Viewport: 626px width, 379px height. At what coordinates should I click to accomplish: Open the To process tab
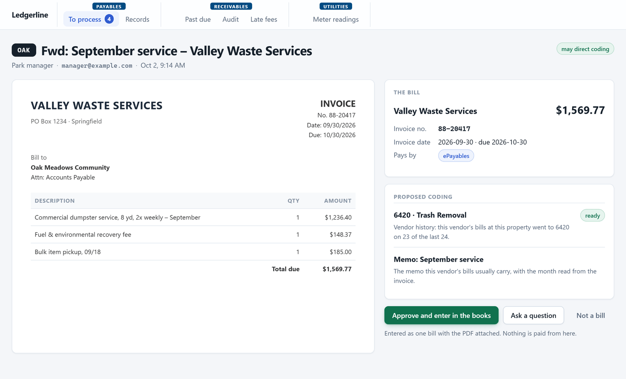tap(91, 19)
